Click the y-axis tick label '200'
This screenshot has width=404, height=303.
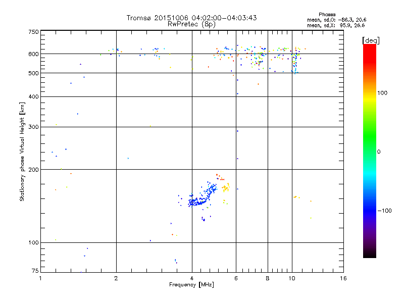pos(33,170)
